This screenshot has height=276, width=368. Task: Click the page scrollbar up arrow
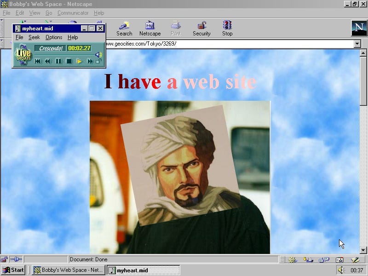[363, 53]
